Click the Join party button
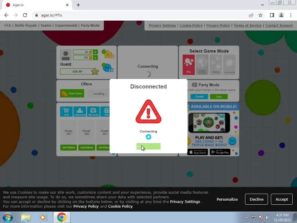The image size is (297, 223). pos(219,96)
